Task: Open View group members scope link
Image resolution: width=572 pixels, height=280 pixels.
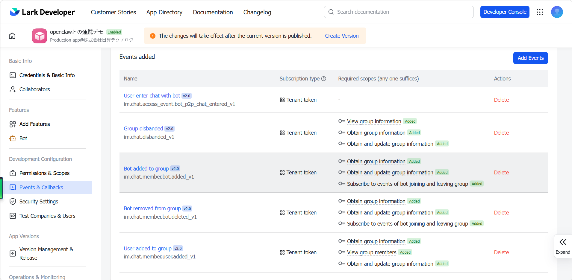Action: 372,252
